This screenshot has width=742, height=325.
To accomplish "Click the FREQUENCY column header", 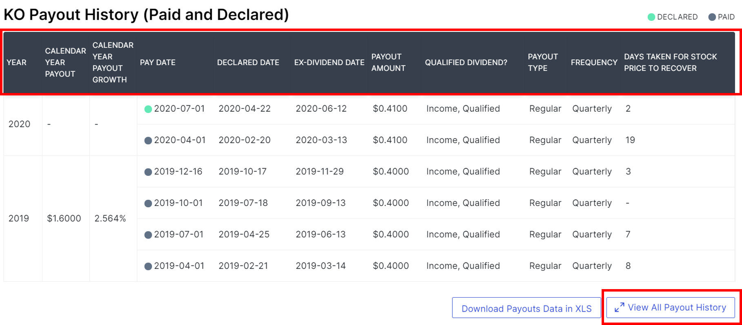I will coord(594,62).
